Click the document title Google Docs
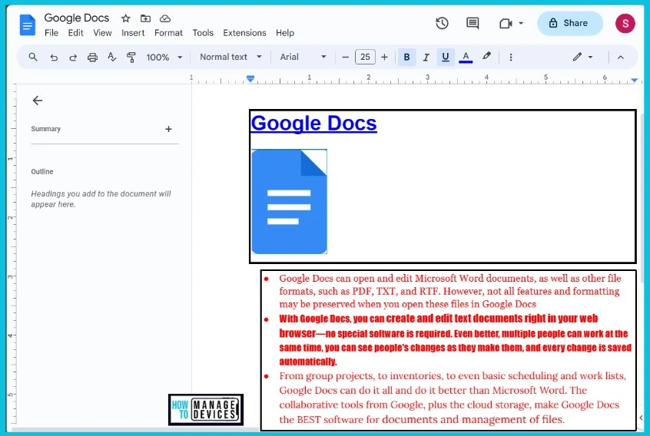 tap(77, 18)
